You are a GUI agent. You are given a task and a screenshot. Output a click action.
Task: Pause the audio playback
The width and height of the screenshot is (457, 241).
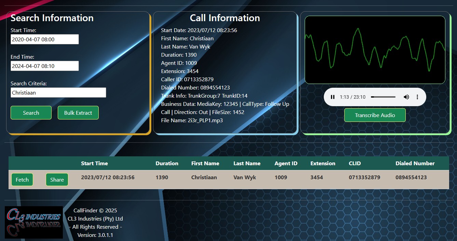coord(332,97)
